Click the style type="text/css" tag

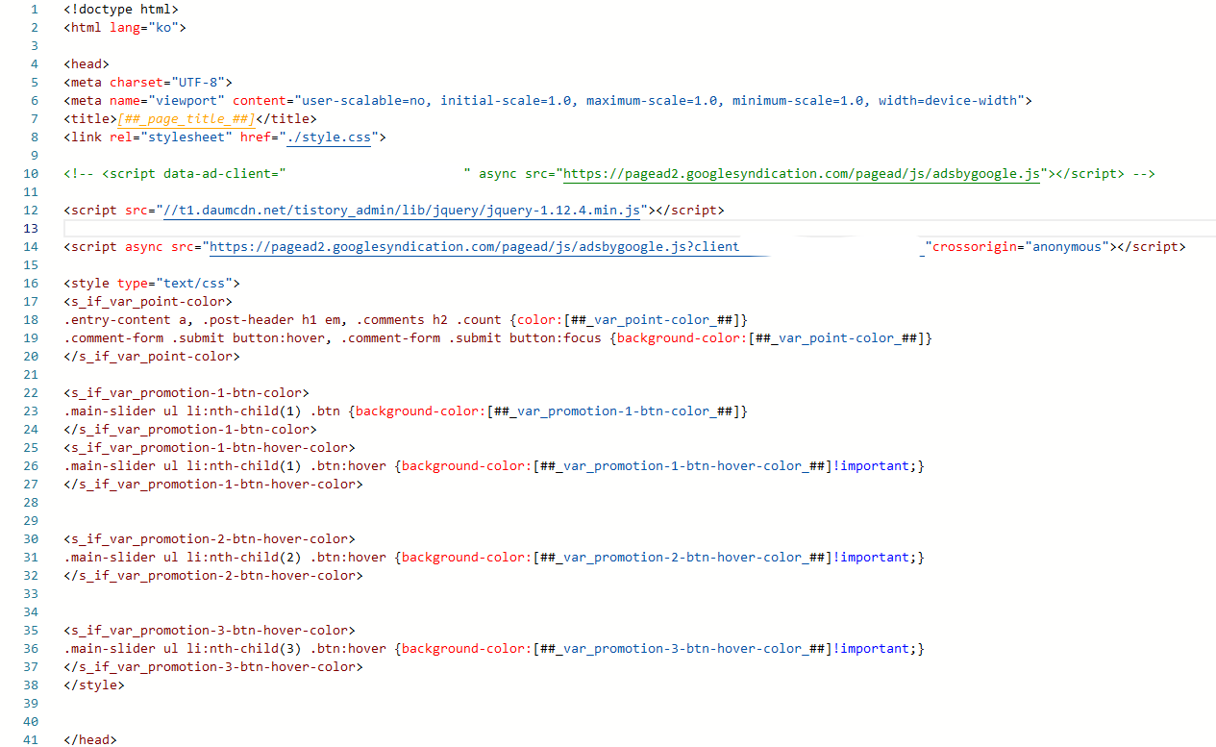[x=152, y=283]
